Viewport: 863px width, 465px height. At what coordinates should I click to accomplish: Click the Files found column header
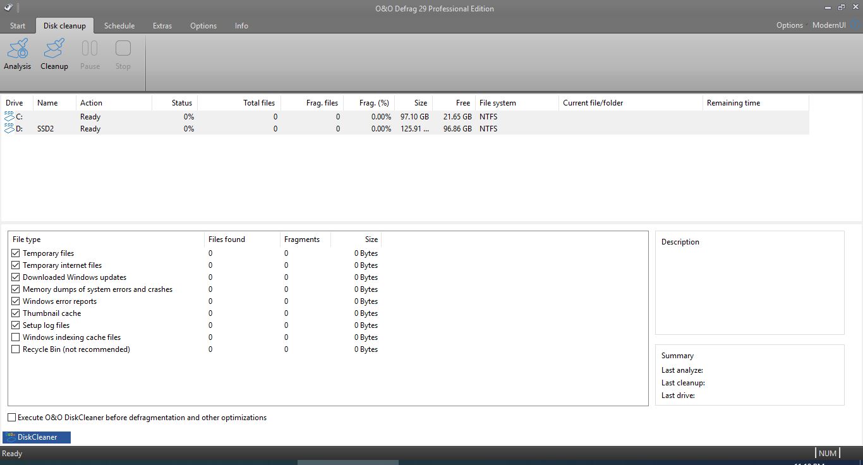(242, 239)
